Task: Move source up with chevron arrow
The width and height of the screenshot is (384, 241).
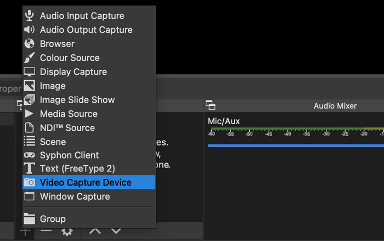Action: point(95,232)
